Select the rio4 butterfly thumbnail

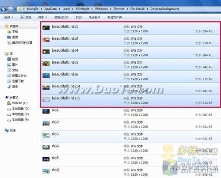coord(46,147)
